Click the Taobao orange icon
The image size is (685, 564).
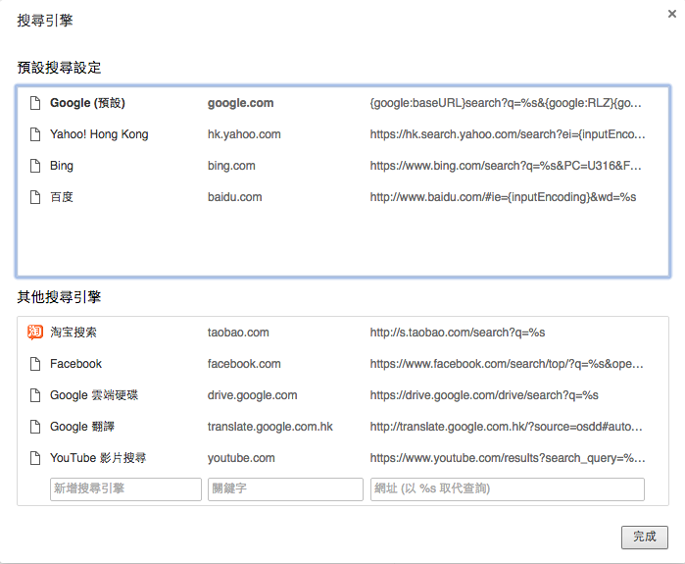(x=34, y=333)
